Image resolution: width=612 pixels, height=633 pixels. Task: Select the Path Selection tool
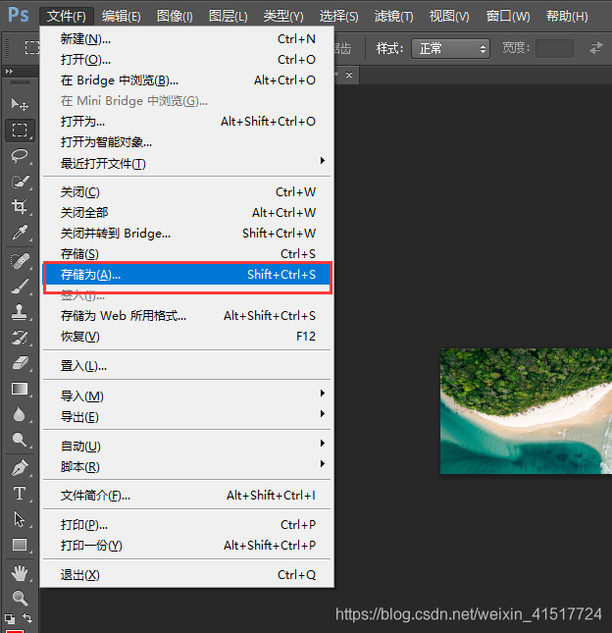click(x=20, y=519)
